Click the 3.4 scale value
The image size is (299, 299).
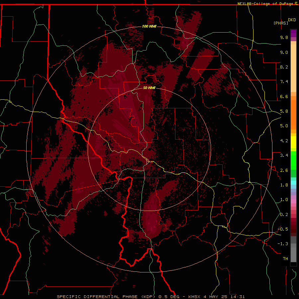pyautogui.click(x=284, y=155)
